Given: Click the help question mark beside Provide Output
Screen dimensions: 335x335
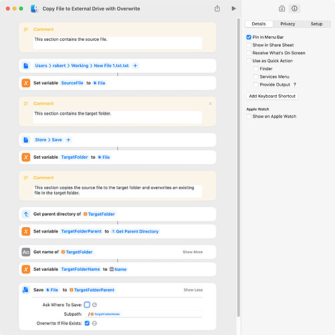Looking at the screenshot, I should tap(295, 84).
